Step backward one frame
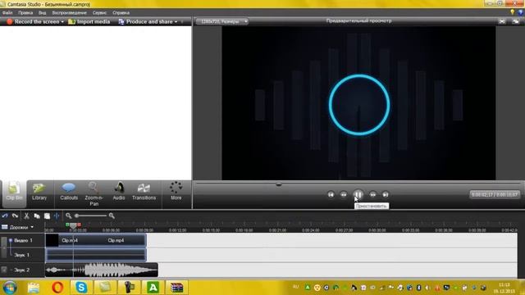This screenshot has width=525, height=295. 344,194
